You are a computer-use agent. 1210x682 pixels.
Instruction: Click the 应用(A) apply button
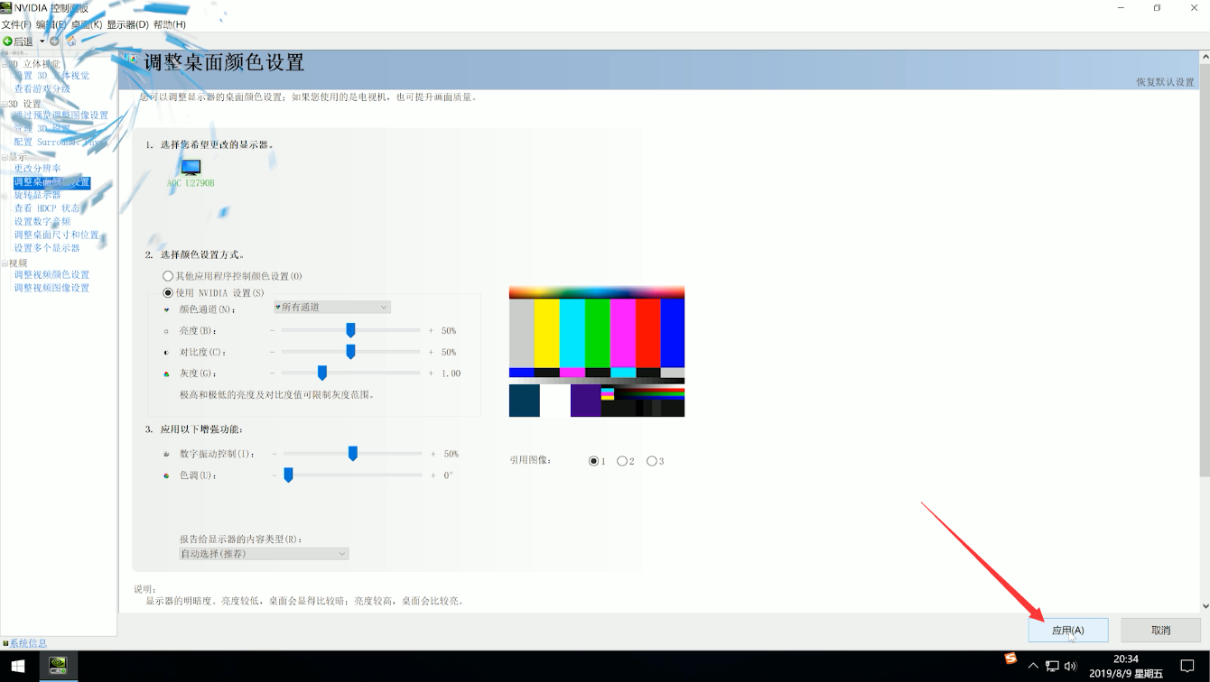1068,630
